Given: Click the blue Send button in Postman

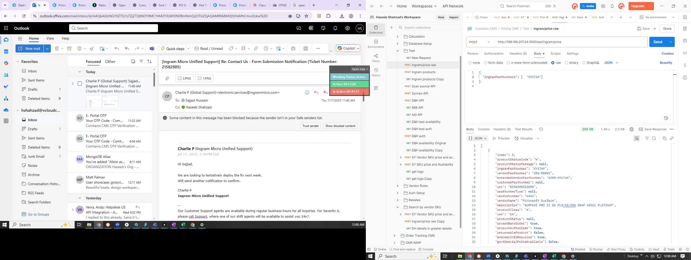Looking at the screenshot, I should 658,42.
